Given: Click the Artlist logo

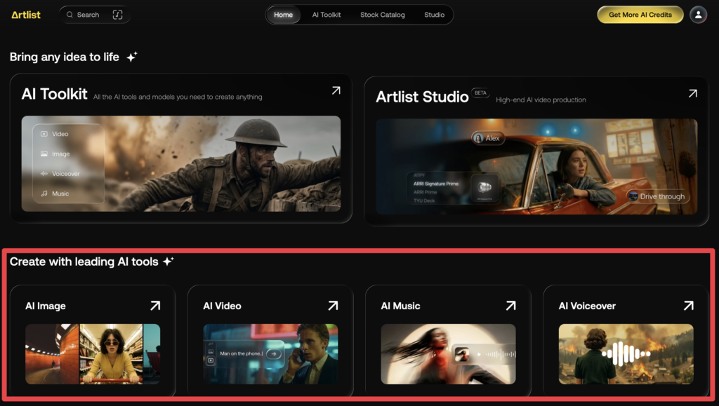Looking at the screenshot, I should (x=26, y=15).
